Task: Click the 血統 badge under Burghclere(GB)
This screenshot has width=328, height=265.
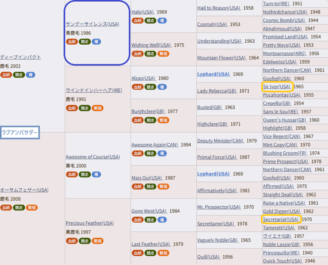Action: coord(137,120)
